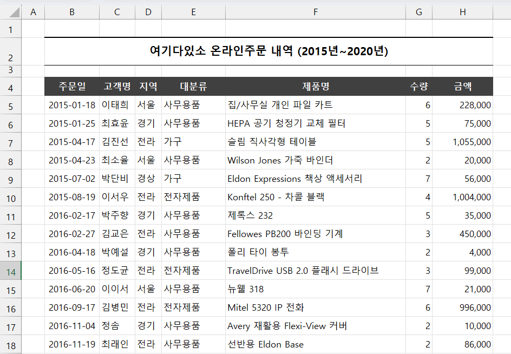
Task: Select column G header
Action: [419, 12]
